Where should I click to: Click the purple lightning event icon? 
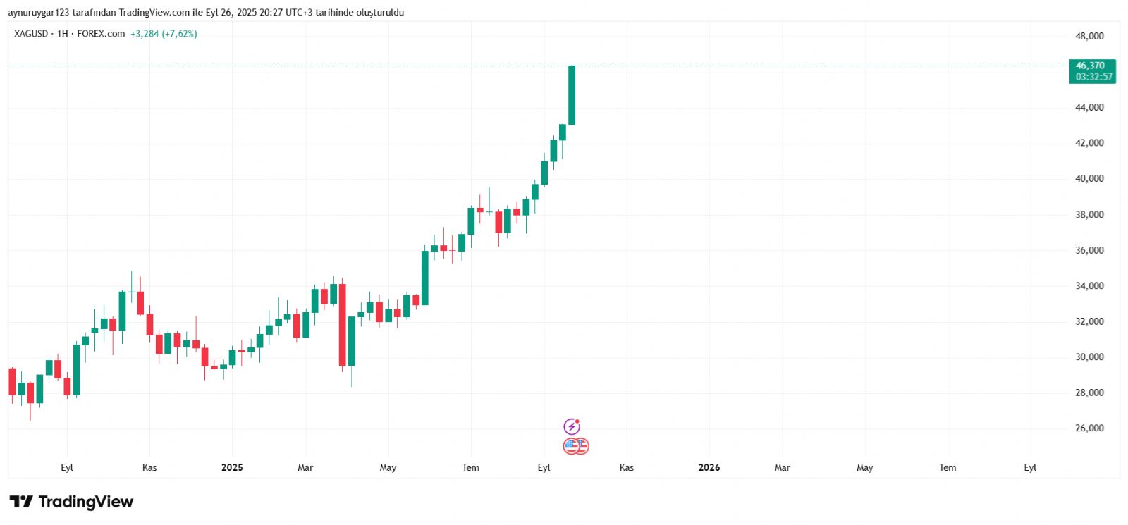(572, 426)
